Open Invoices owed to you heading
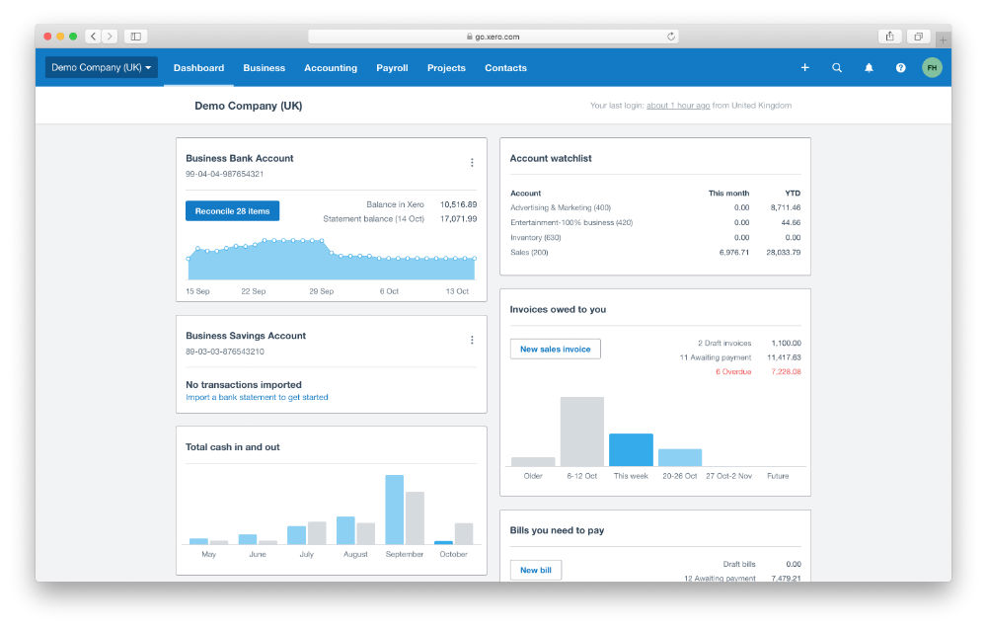The image size is (987, 629). pyautogui.click(x=558, y=310)
